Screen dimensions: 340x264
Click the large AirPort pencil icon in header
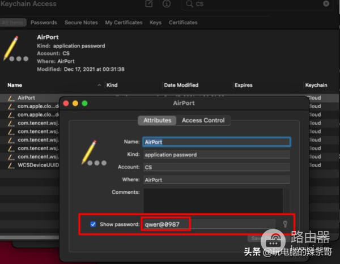point(15,49)
